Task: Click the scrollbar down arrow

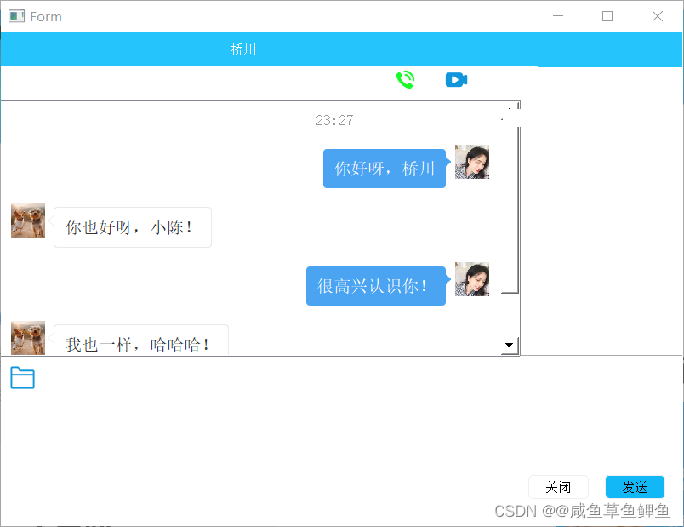Action: [509, 345]
